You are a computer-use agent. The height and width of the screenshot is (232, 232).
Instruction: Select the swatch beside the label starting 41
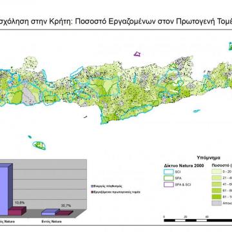coord(217,184)
